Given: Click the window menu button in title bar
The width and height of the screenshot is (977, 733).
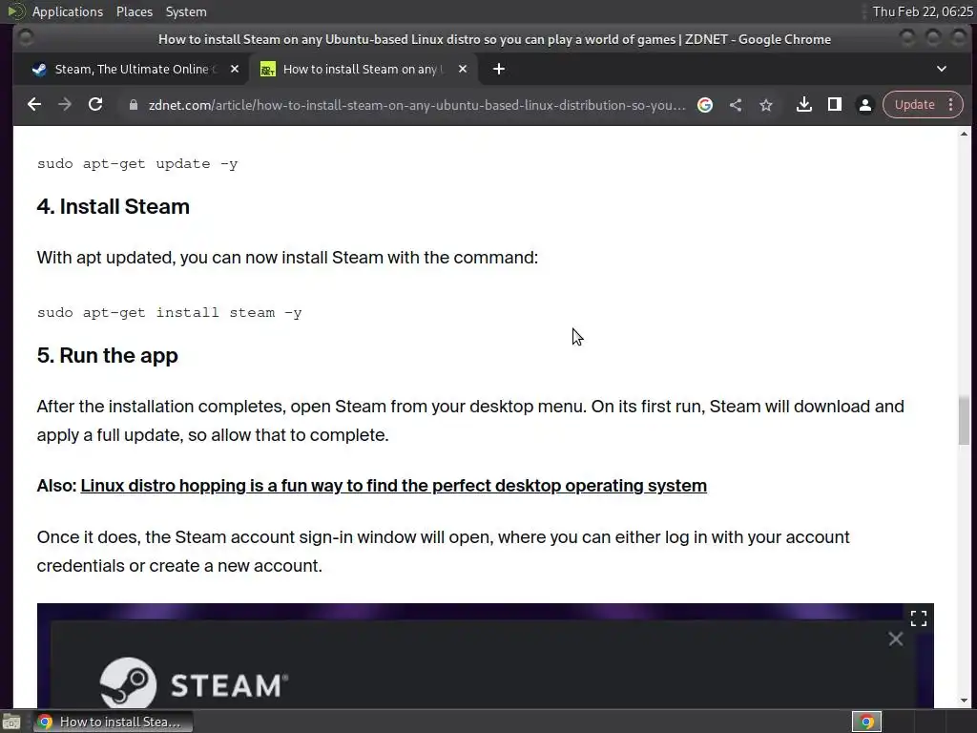Looking at the screenshot, I should click(x=26, y=38).
